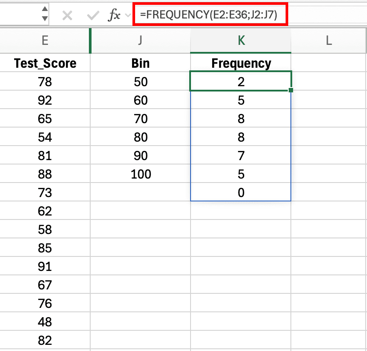Select column E header

44,40
